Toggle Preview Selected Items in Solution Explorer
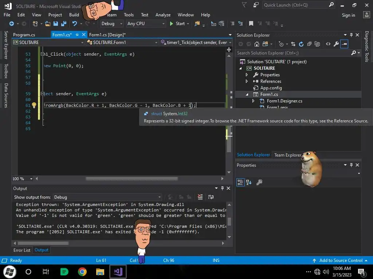Viewport: 373px width, 279px height. click(x=344, y=44)
